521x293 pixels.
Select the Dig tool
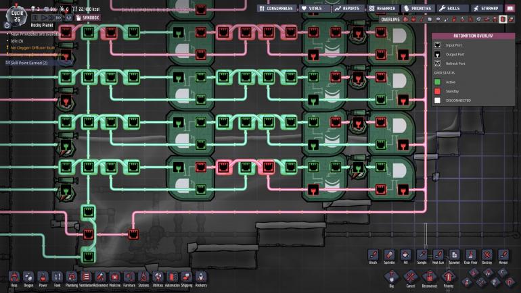click(x=391, y=279)
